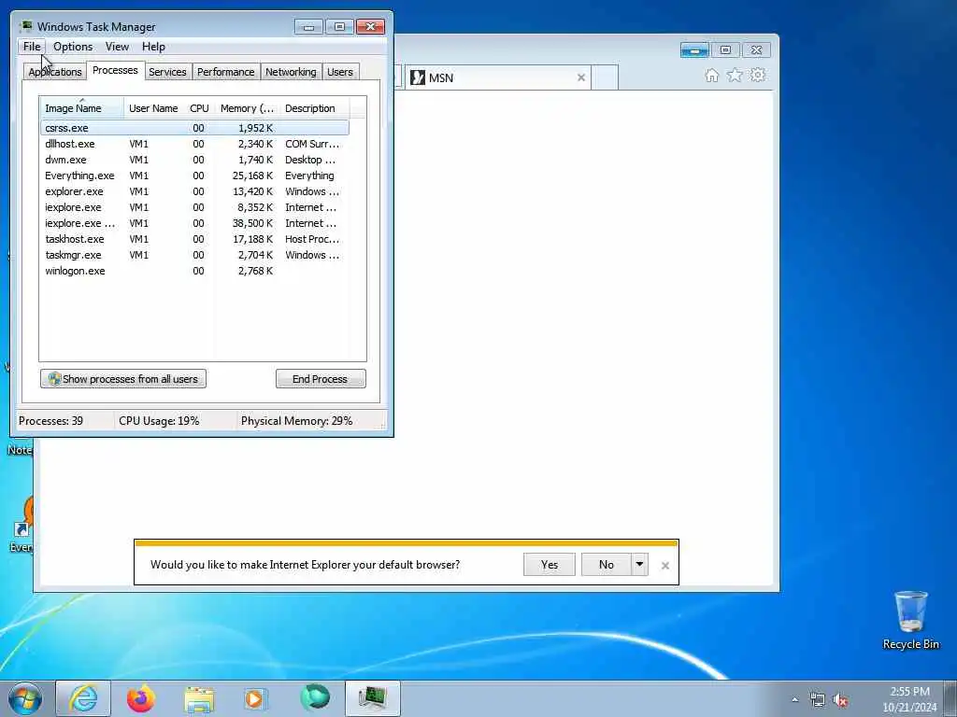This screenshot has width=957, height=717.
Task: Open the Help menu in Task Manager
Action: pos(153,47)
